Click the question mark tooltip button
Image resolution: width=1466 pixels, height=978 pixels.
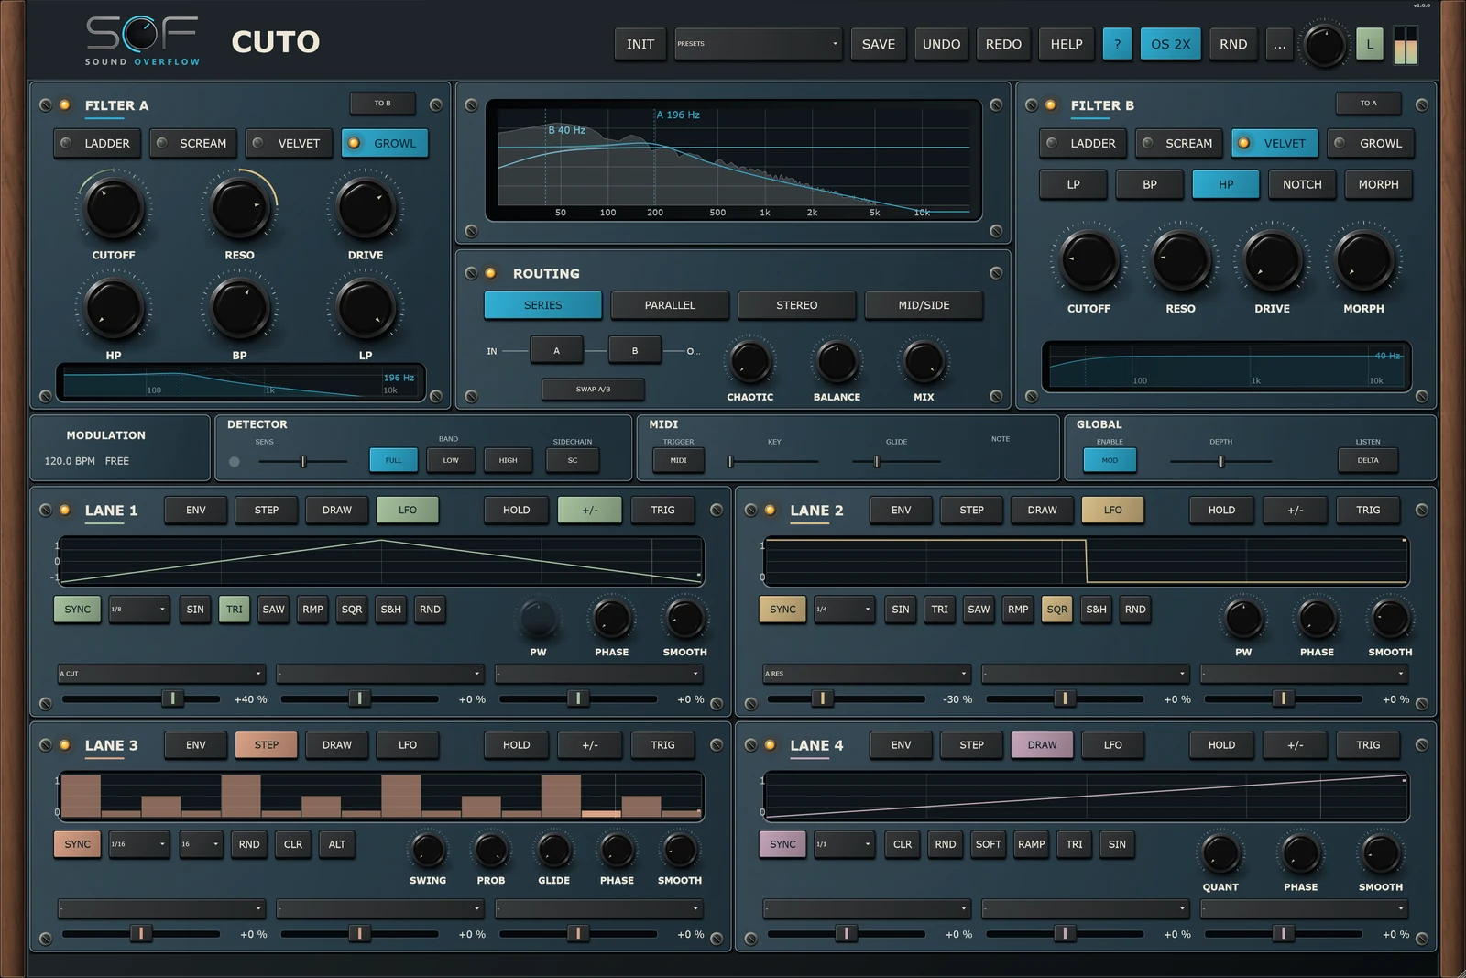point(1117,44)
